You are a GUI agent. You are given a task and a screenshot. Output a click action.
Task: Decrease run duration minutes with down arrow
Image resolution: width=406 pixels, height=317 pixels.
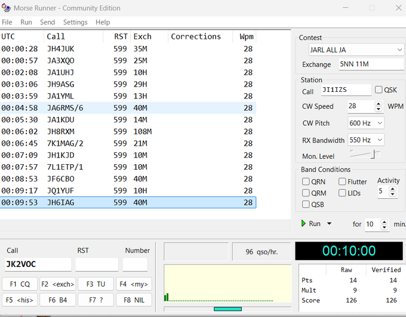coord(385,227)
